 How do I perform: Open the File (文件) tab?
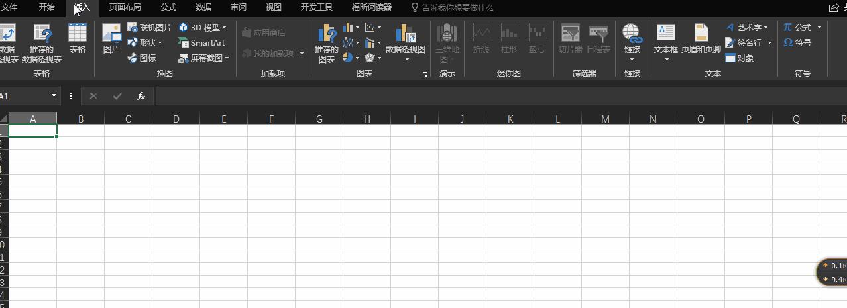point(9,7)
